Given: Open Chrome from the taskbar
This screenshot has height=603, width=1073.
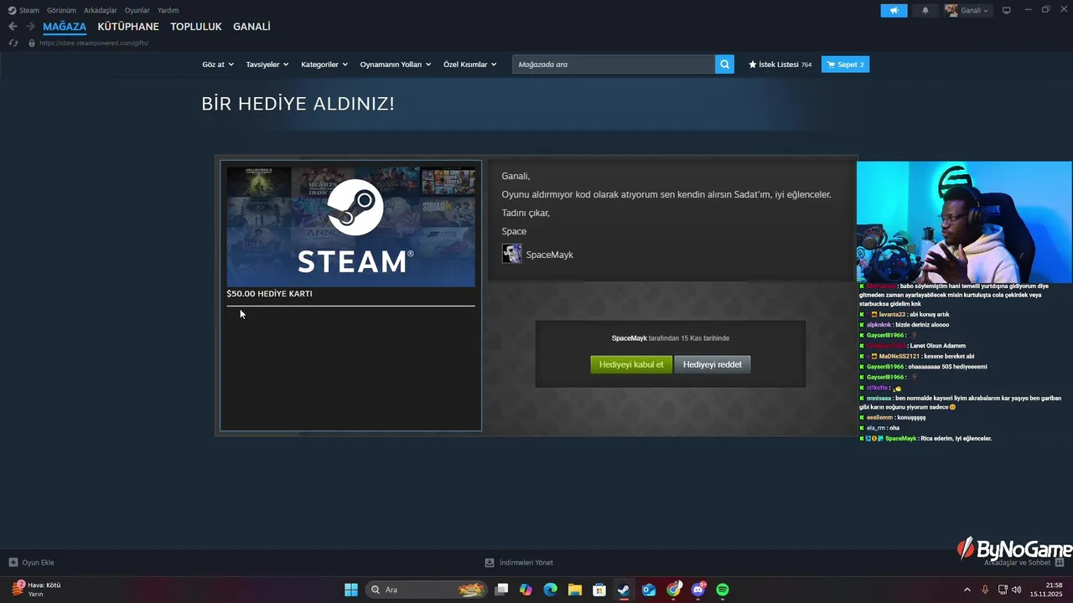Looking at the screenshot, I should (x=673, y=590).
